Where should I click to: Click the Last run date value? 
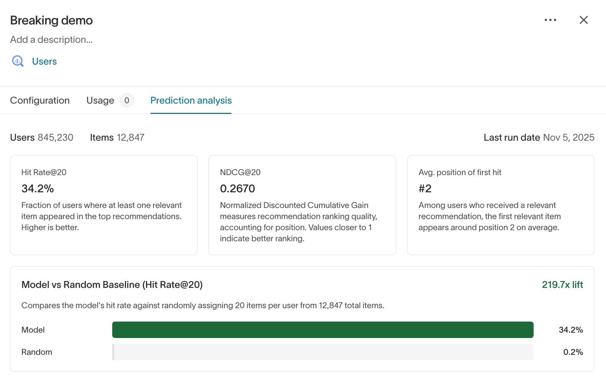569,137
